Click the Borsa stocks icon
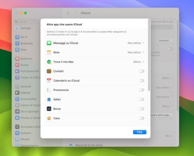Image resolution: width=194 pixels, height=156 pixels. click(49, 109)
